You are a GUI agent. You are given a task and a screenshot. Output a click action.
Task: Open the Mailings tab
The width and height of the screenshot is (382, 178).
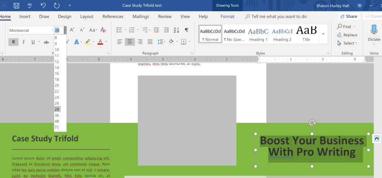click(x=141, y=17)
